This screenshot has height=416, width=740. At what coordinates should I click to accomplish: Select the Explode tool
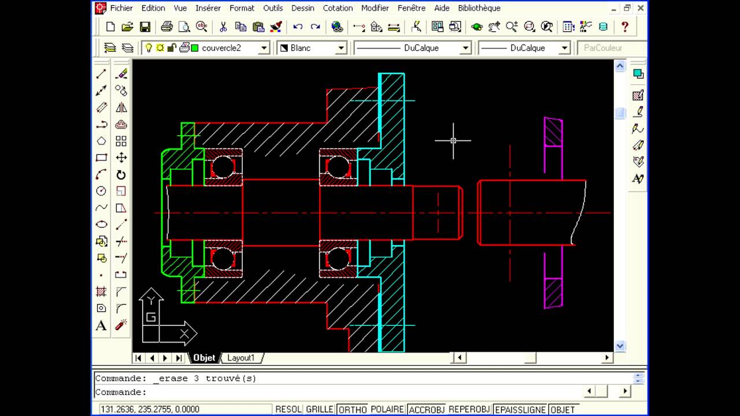[121, 325]
